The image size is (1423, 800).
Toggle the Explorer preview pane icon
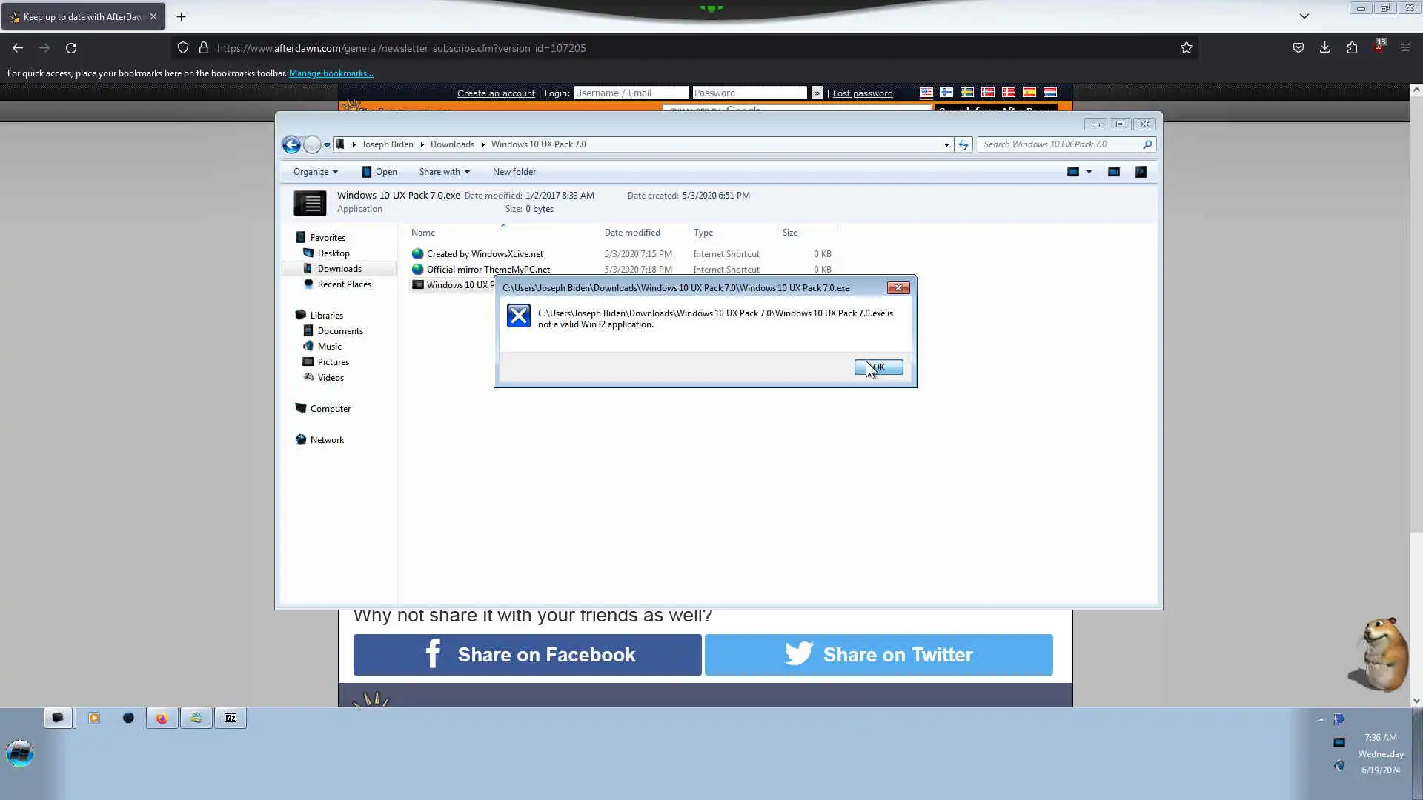click(1113, 172)
